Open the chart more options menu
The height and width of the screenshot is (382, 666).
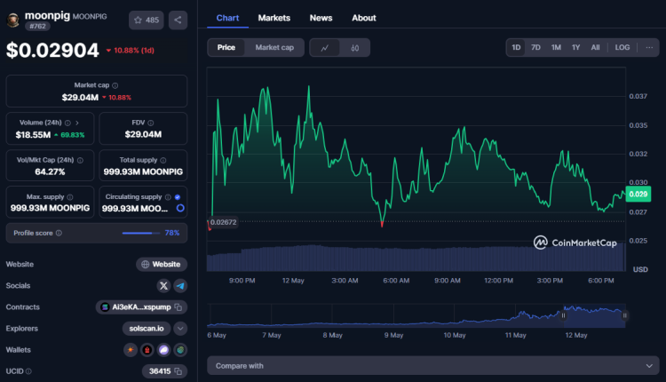649,47
